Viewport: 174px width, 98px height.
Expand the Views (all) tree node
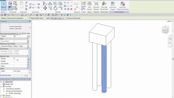(x=1, y=82)
